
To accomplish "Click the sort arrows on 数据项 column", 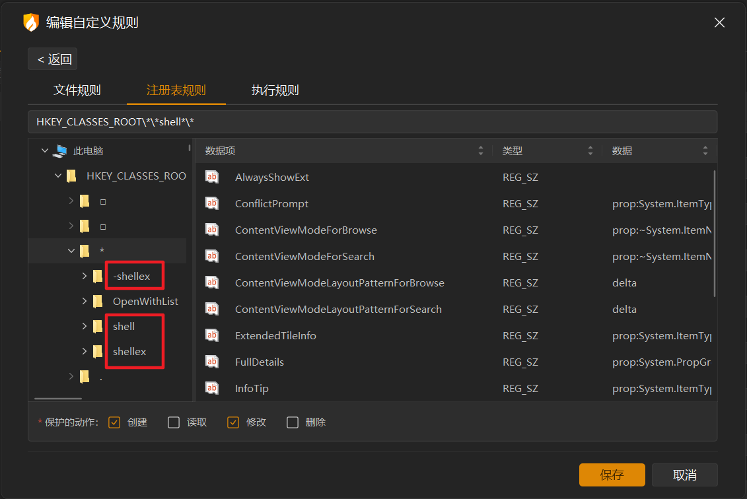I will 481,150.
